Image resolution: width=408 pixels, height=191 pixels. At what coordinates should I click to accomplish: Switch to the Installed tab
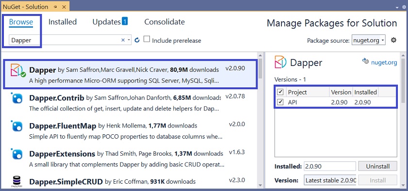[63, 22]
